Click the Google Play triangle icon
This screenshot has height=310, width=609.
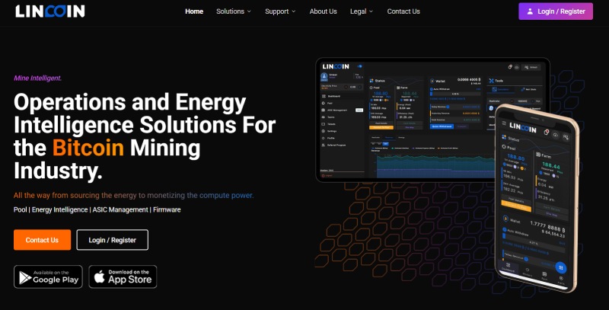coord(25,277)
